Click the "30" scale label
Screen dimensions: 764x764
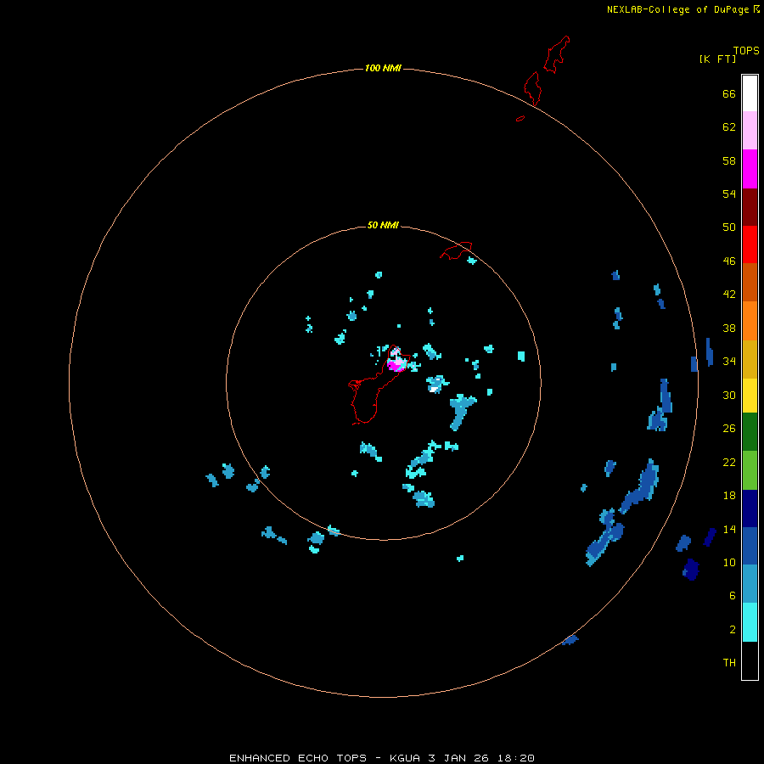tap(729, 395)
